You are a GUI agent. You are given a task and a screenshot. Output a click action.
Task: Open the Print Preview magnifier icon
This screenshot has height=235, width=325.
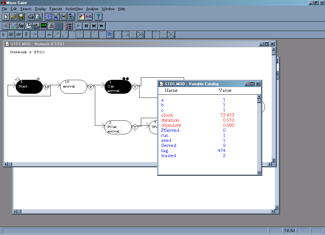38,16
